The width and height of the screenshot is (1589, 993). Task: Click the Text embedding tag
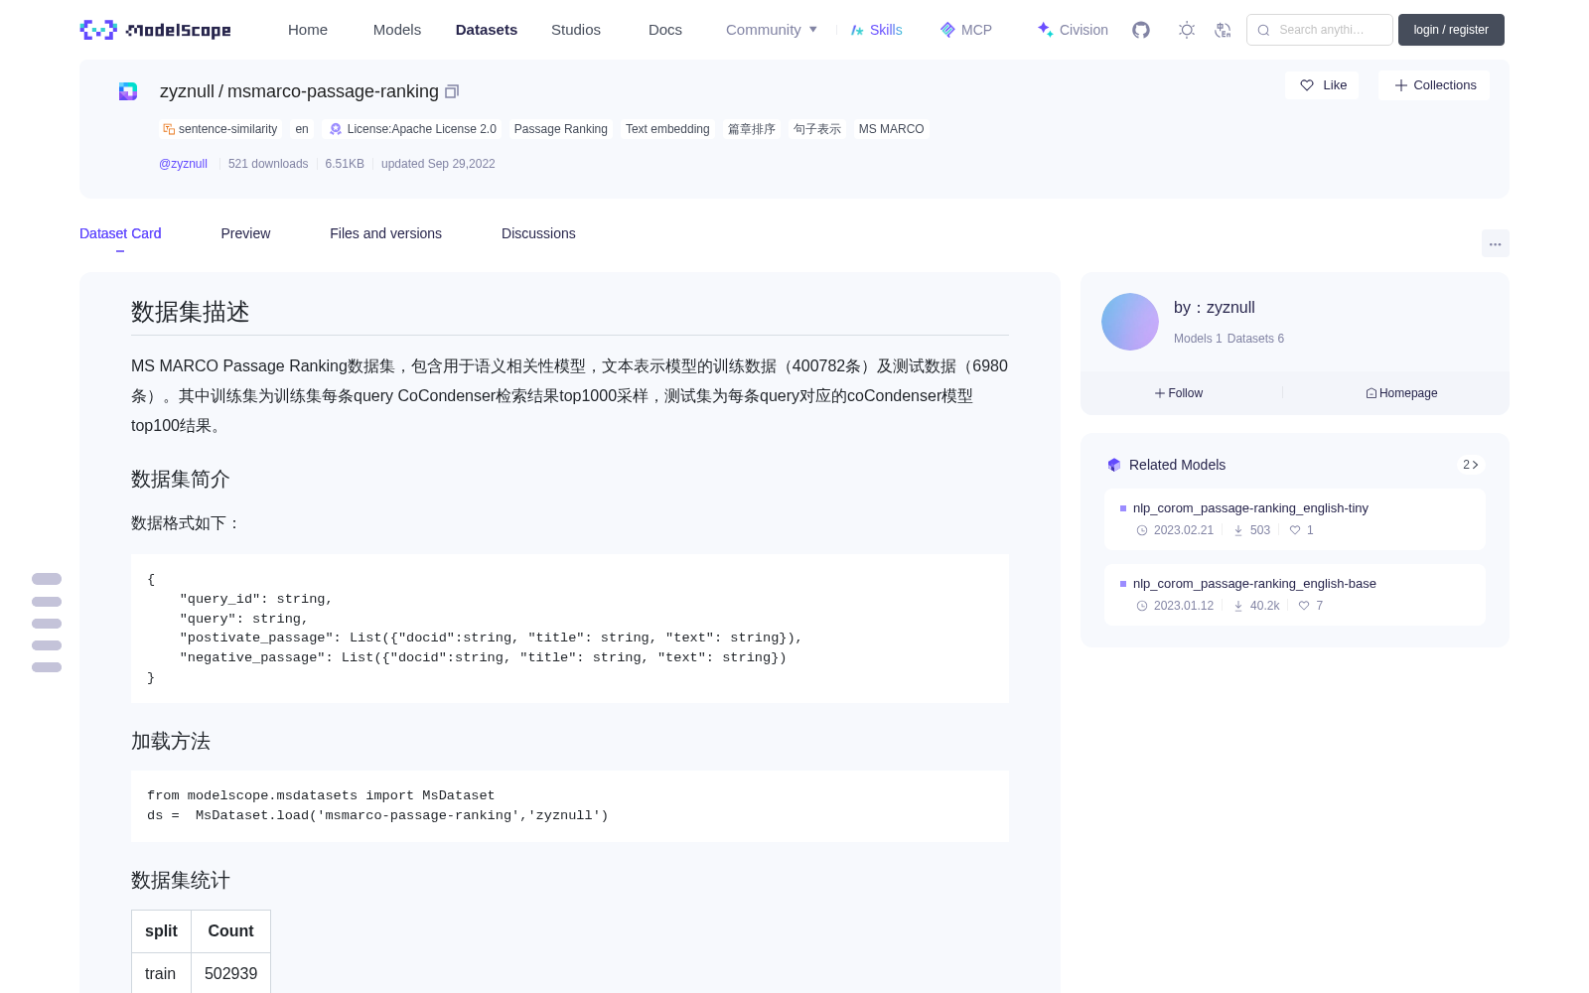(667, 129)
